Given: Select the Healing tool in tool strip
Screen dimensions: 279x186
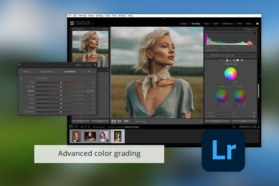Looking at the screenshot, I should [213, 56].
